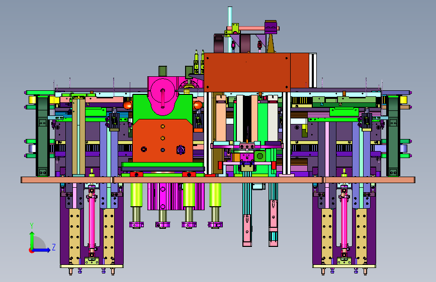Click the red origin ball of coordinate triad
Image resolution: width=436 pixels, height=282 pixels.
pyautogui.click(x=30, y=250)
